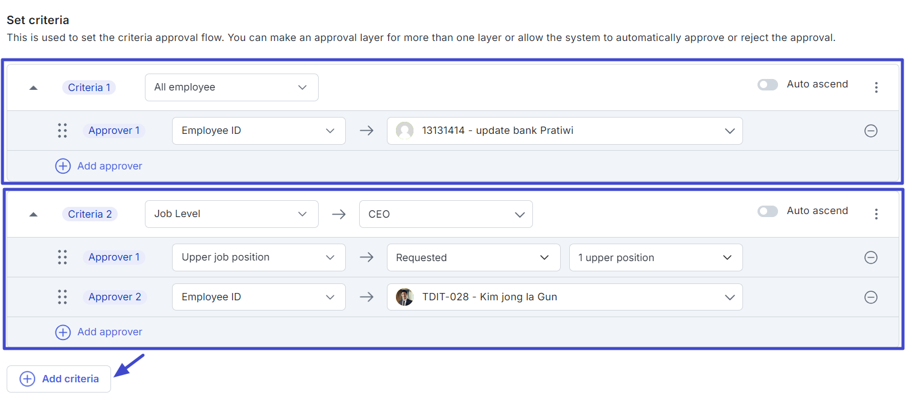909x404 pixels.
Task: Click the drag handle beside Criteria 2 Approver 2
Action: pos(62,297)
